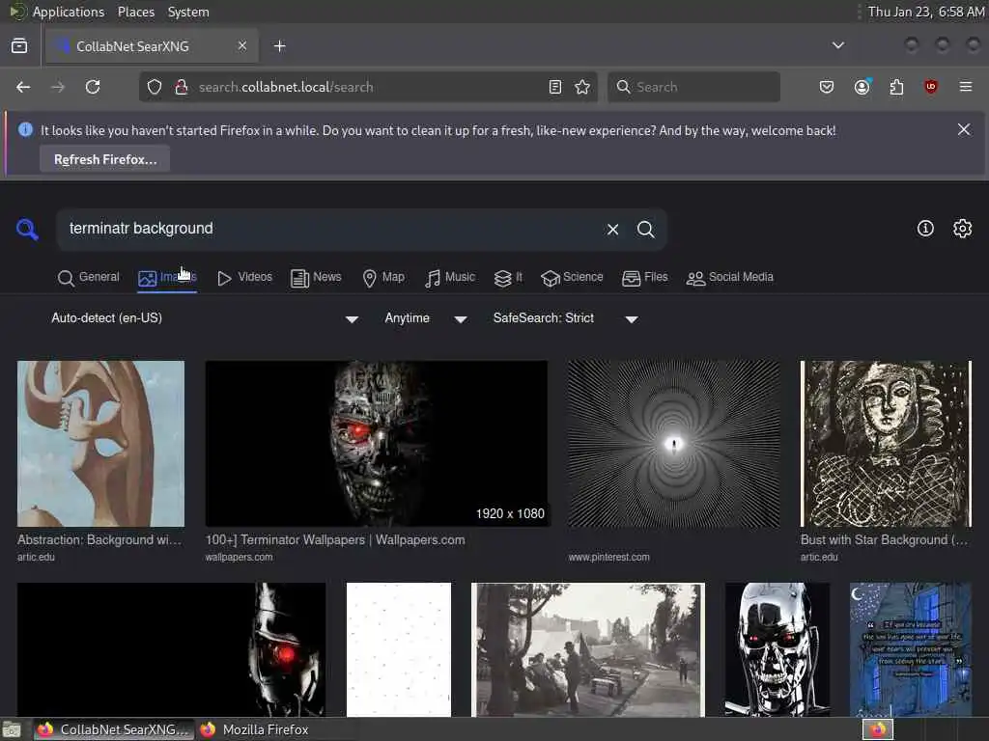Open the 100+] Terminator Wallpapers link
Viewport: 989px width, 741px height.
335,540
